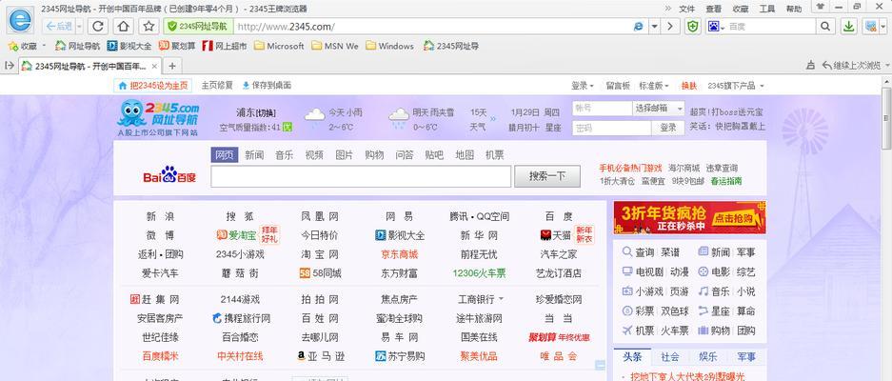The image size is (892, 381).
Task: Switch to the 社会 news tab
Action: [670, 357]
